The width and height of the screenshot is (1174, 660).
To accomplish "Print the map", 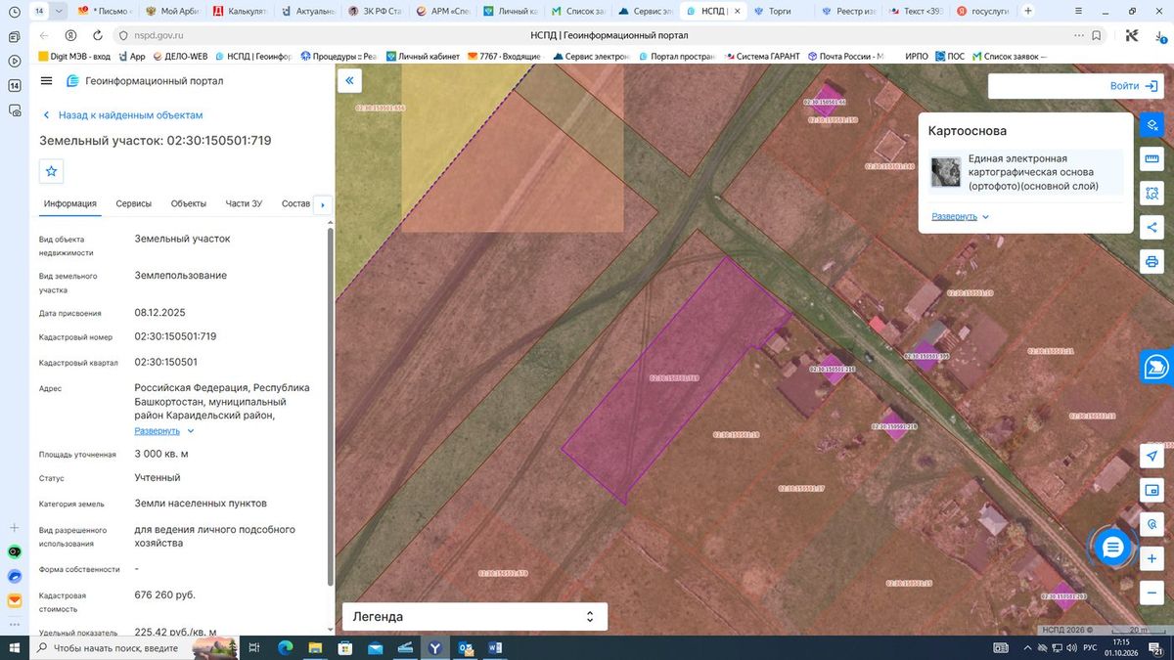I will 1151,262.
